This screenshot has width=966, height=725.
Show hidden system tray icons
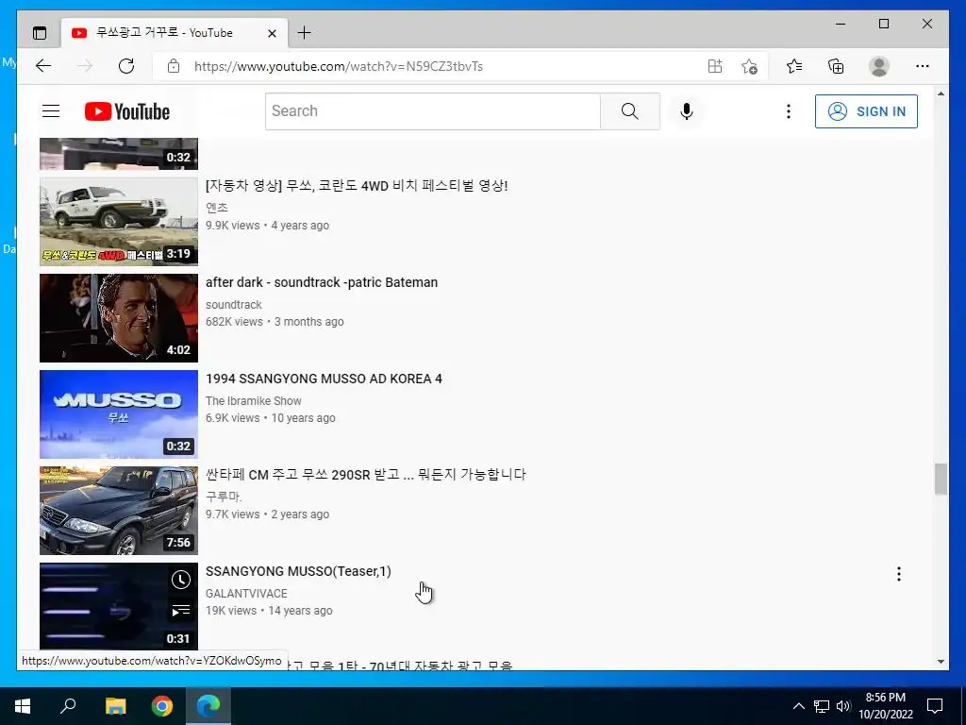(x=798, y=706)
